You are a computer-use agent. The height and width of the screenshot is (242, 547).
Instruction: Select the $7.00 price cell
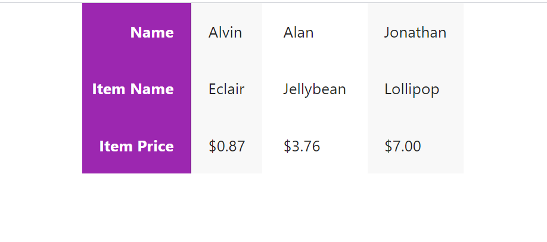click(403, 146)
